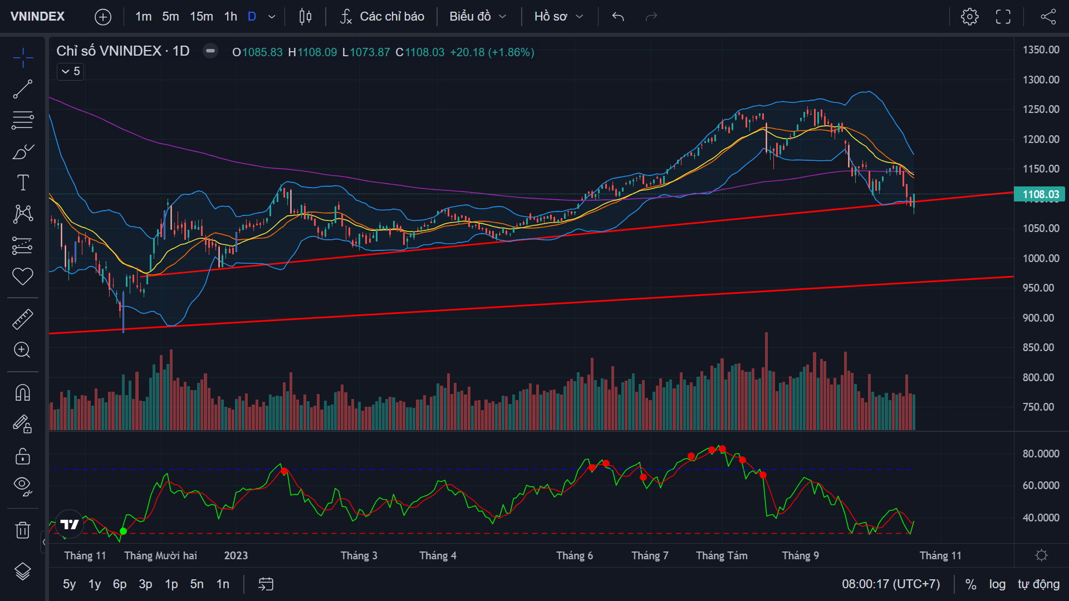Click the VNINDEX symbol search field
The image size is (1069, 601).
pos(38,17)
